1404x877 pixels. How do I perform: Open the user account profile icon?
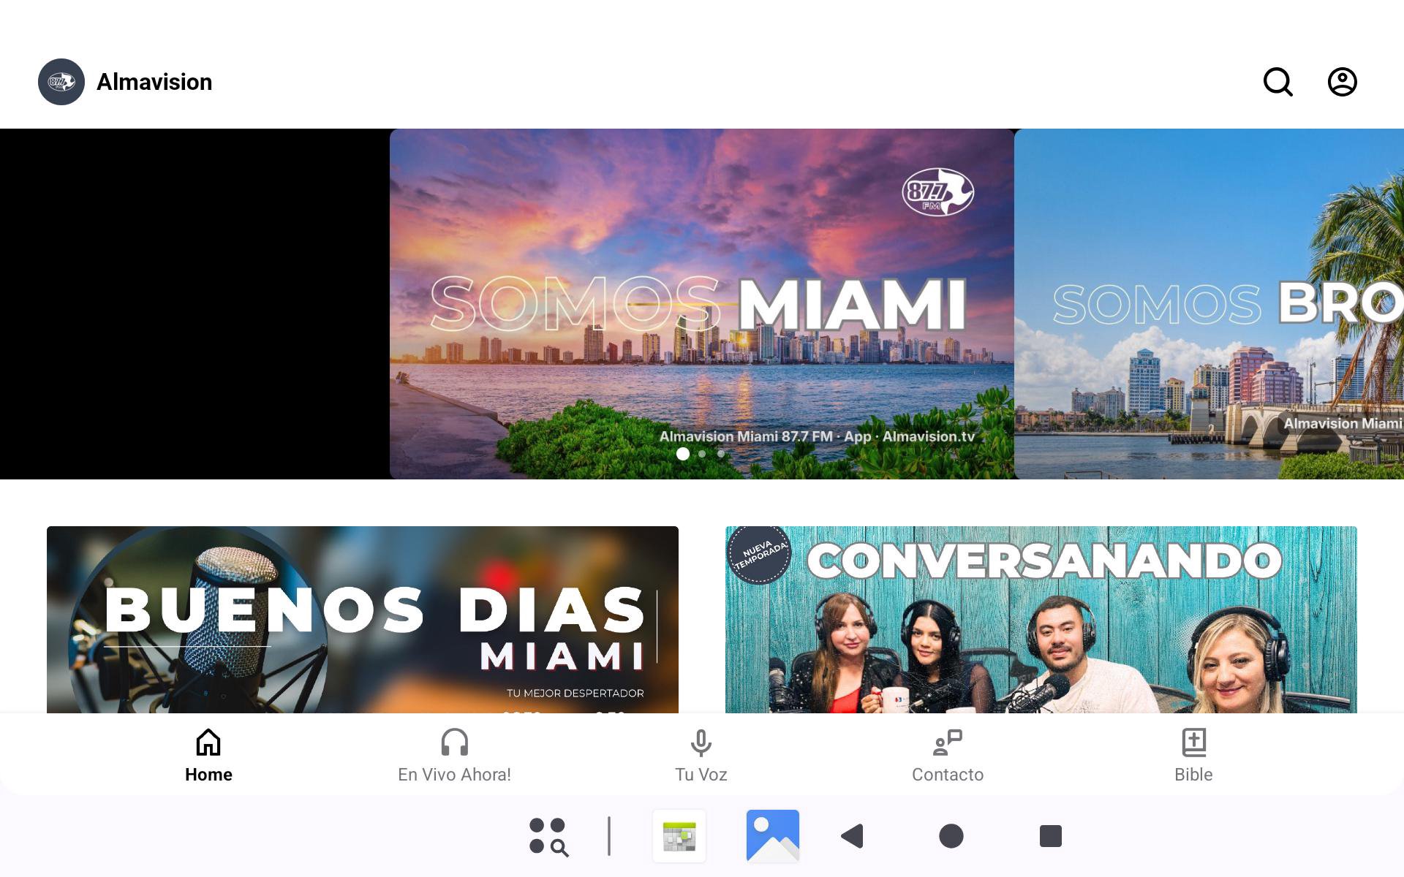(x=1342, y=82)
